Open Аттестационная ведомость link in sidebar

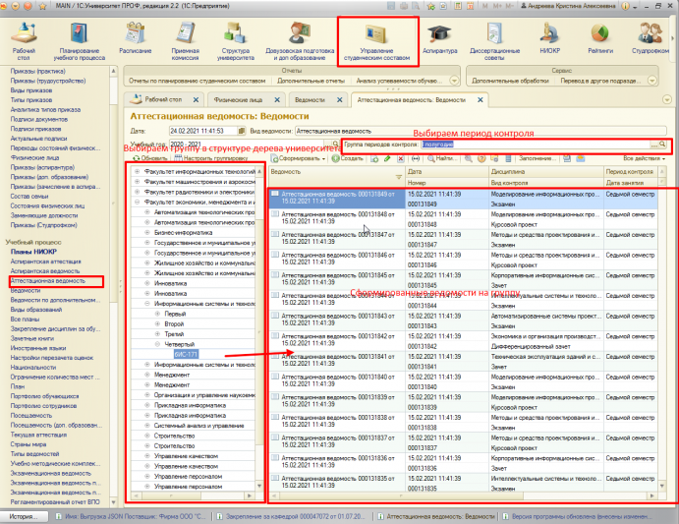tap(48, 281)
